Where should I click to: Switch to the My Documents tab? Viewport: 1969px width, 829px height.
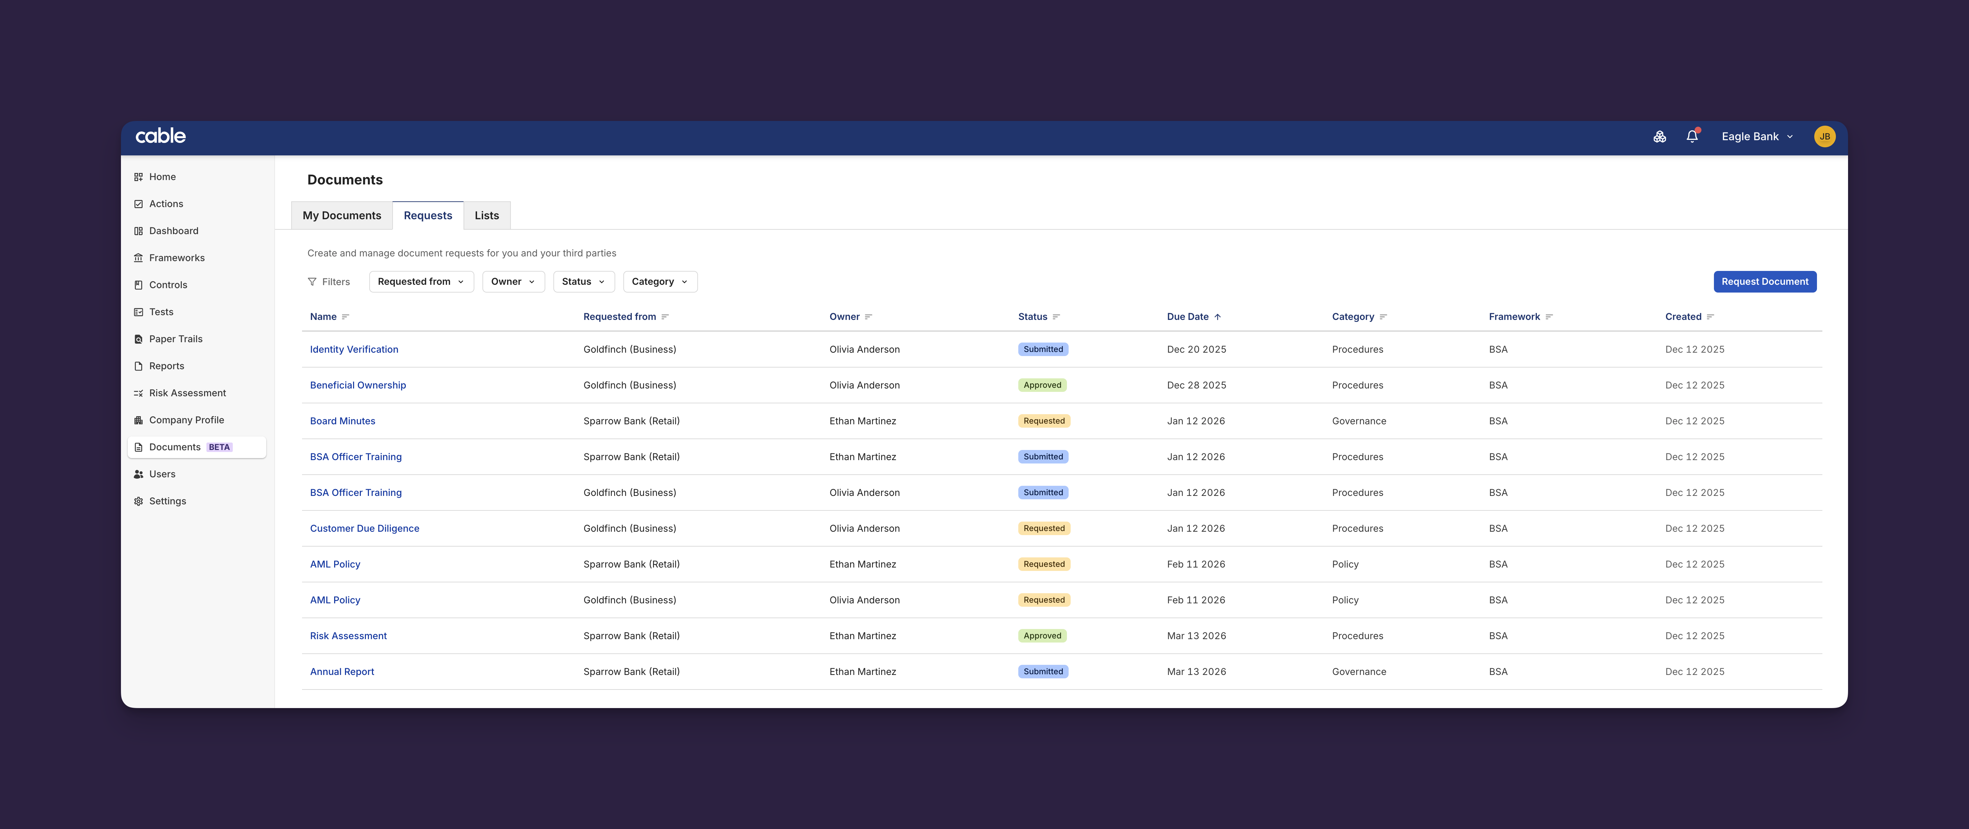342,216
